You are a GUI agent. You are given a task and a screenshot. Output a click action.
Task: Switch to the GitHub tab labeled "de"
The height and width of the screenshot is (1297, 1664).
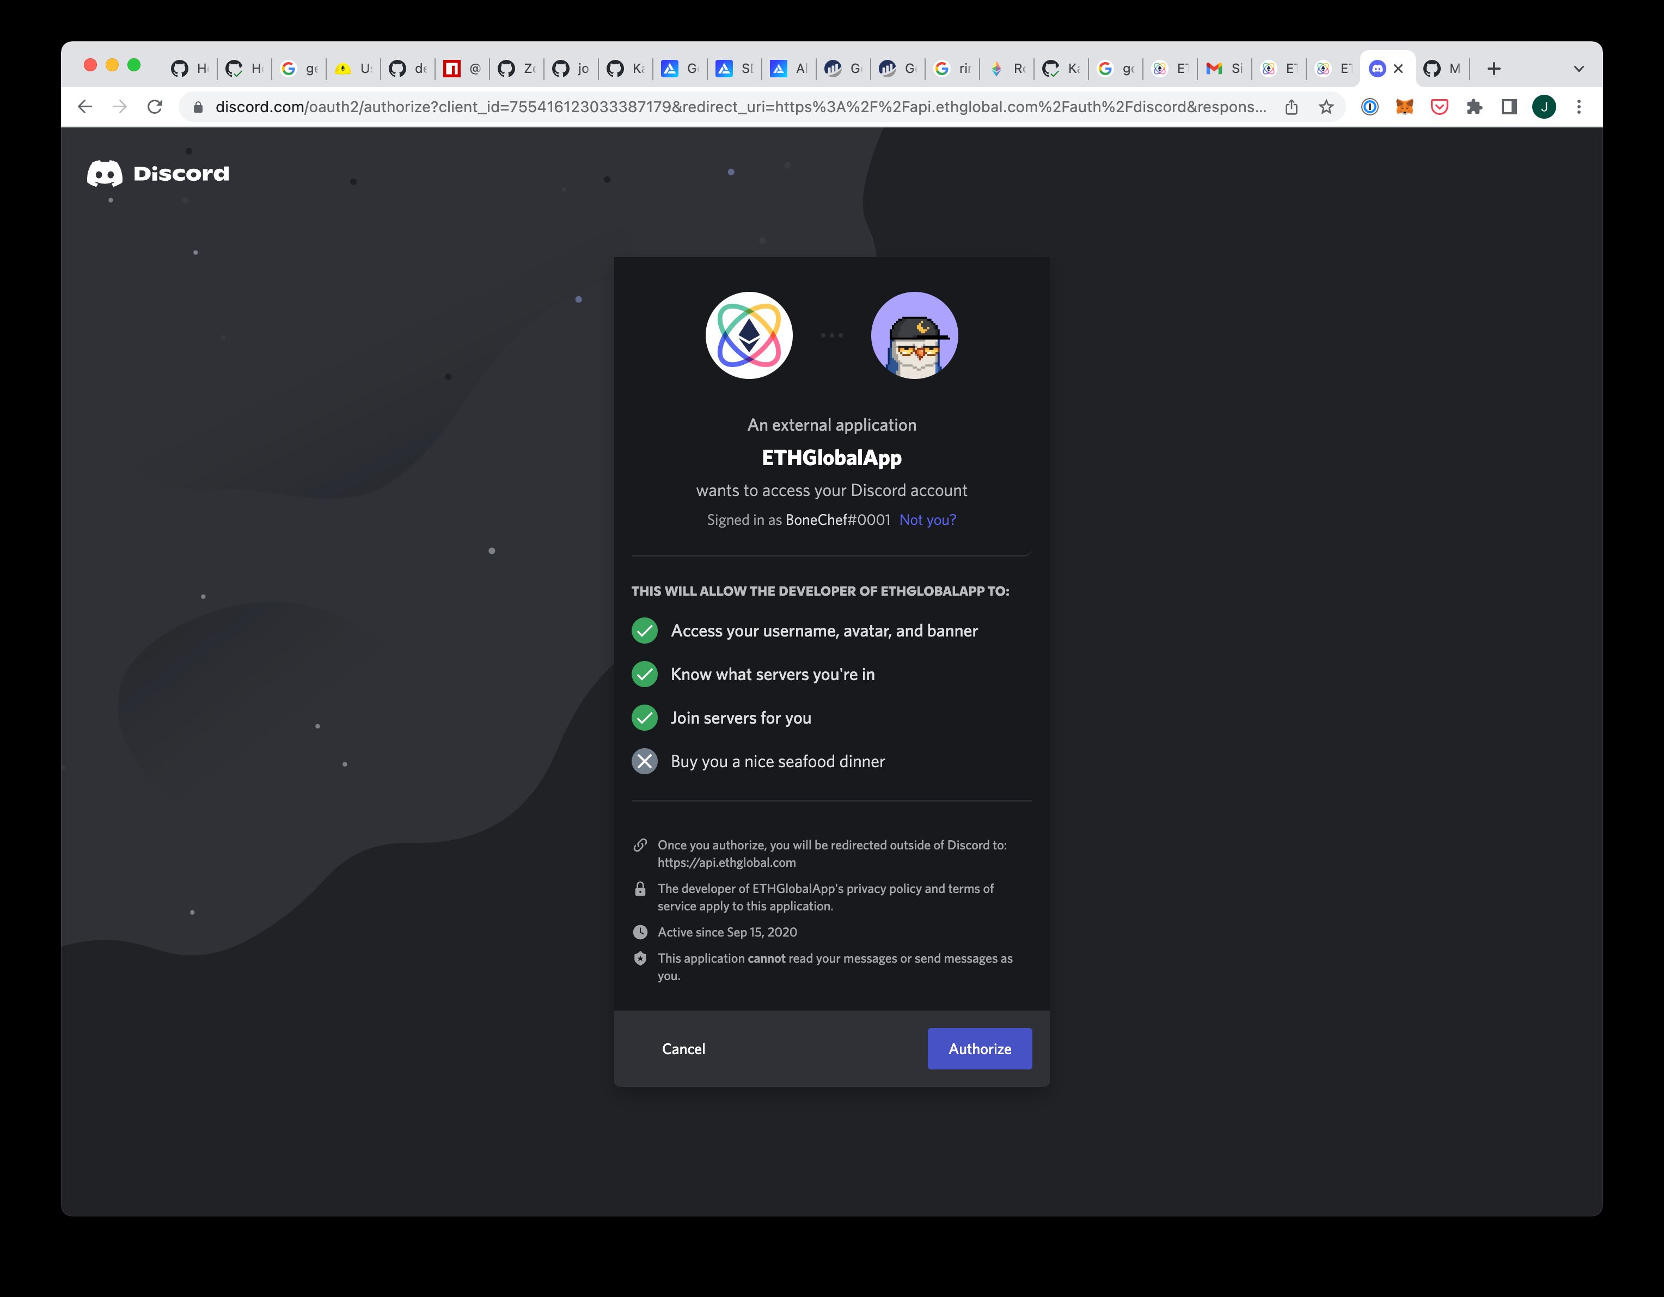click(408, 69)
